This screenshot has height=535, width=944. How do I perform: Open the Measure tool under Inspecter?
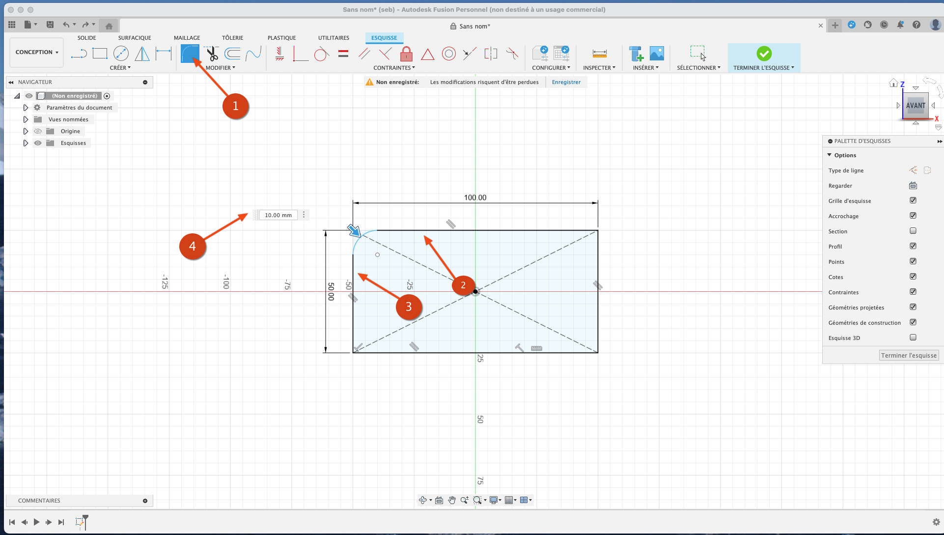pos(599,54)
